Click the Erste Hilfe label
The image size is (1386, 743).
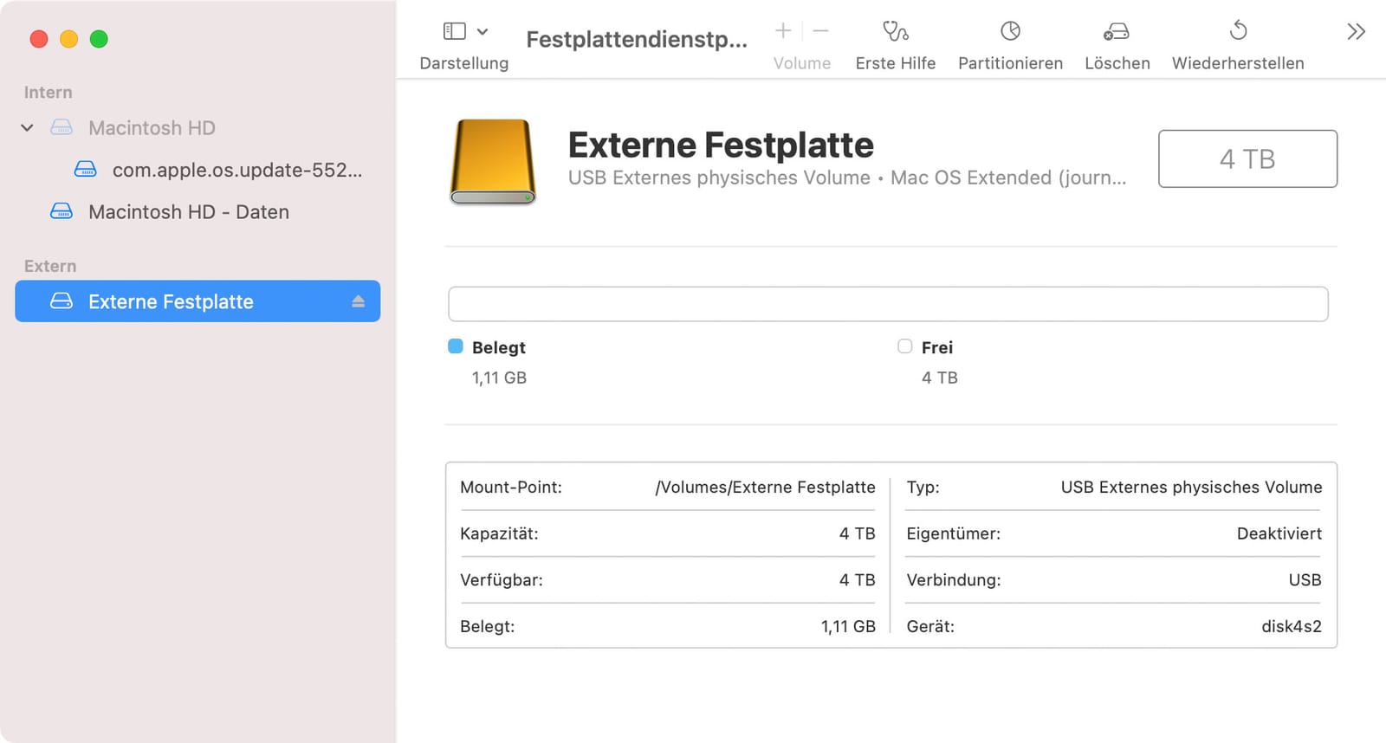896,63
